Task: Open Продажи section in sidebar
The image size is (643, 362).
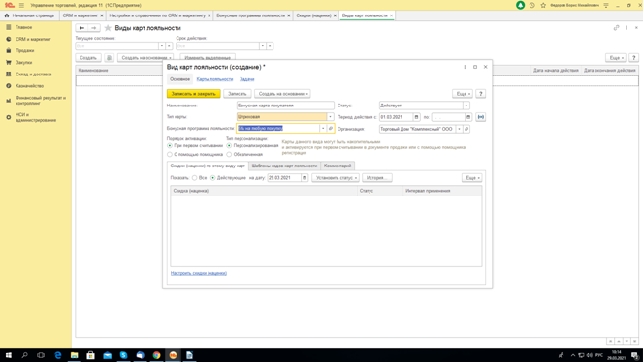Action: point(24,50)
